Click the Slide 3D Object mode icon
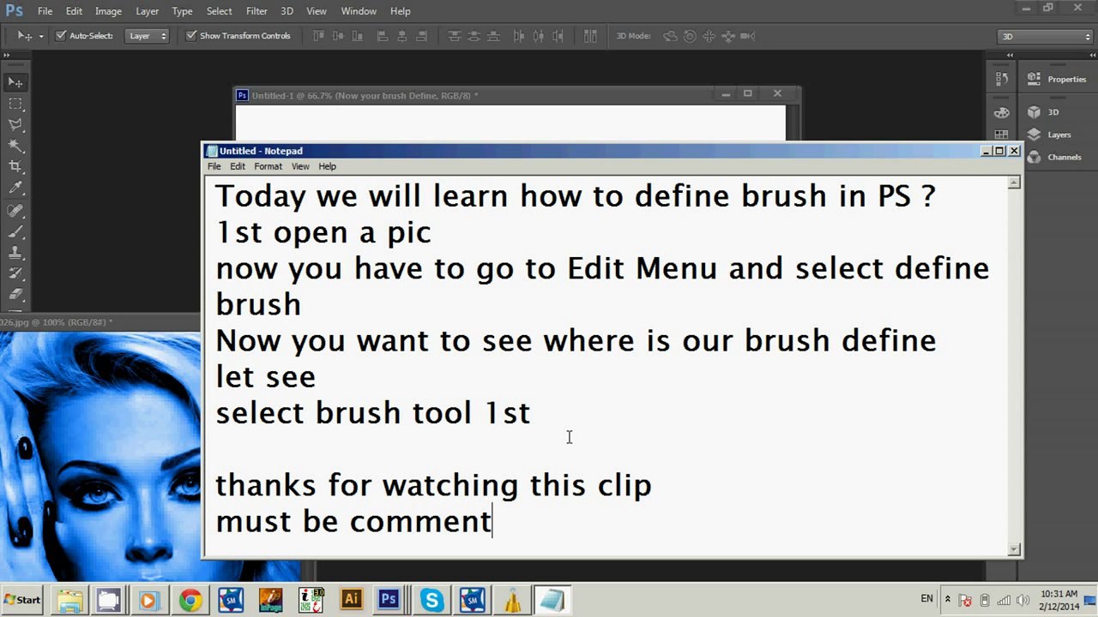 coord(728,36)
